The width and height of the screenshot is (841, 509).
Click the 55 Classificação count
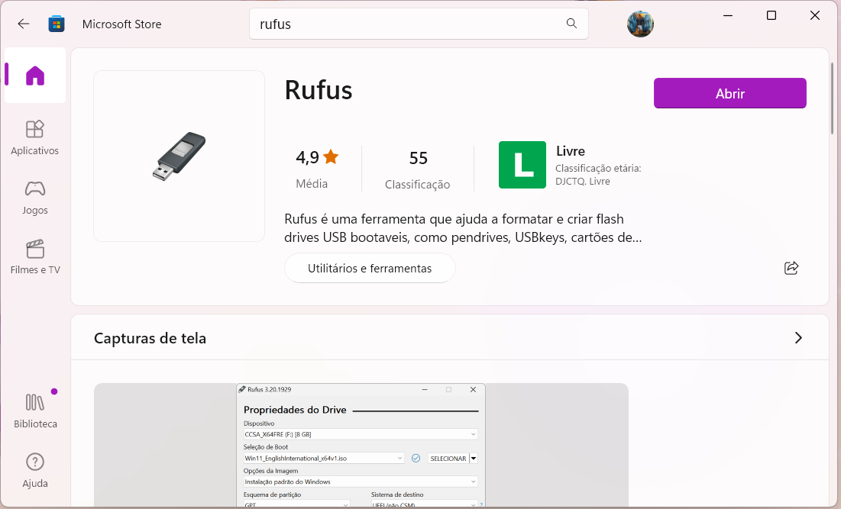418,169
